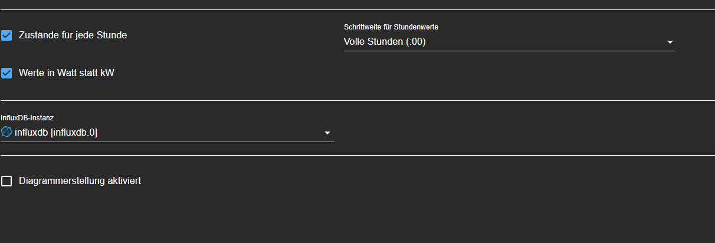715x243 pixels.
Task: Turn off hourly states via its blue checkmark
Action: tap(6, 35)
